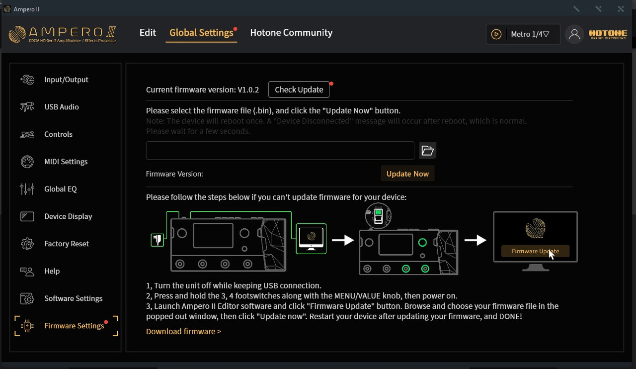This screenshot has width=636, height=369.
Task: Click the firmware file path field
Action: tap(280, 150)
